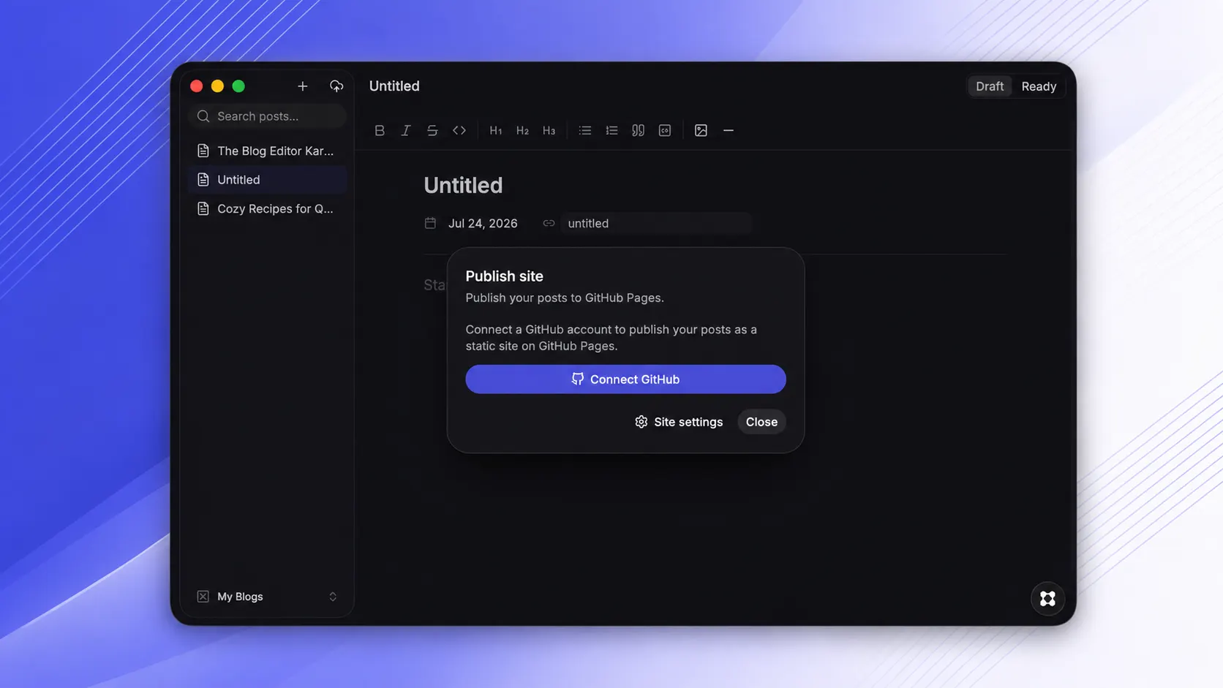
Task: Insert a bulleted list
Action: [x=585, y=130]
